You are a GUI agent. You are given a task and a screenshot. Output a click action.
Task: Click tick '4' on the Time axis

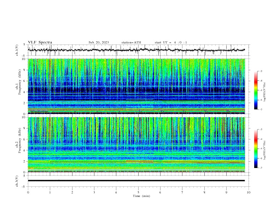(116, 192)
